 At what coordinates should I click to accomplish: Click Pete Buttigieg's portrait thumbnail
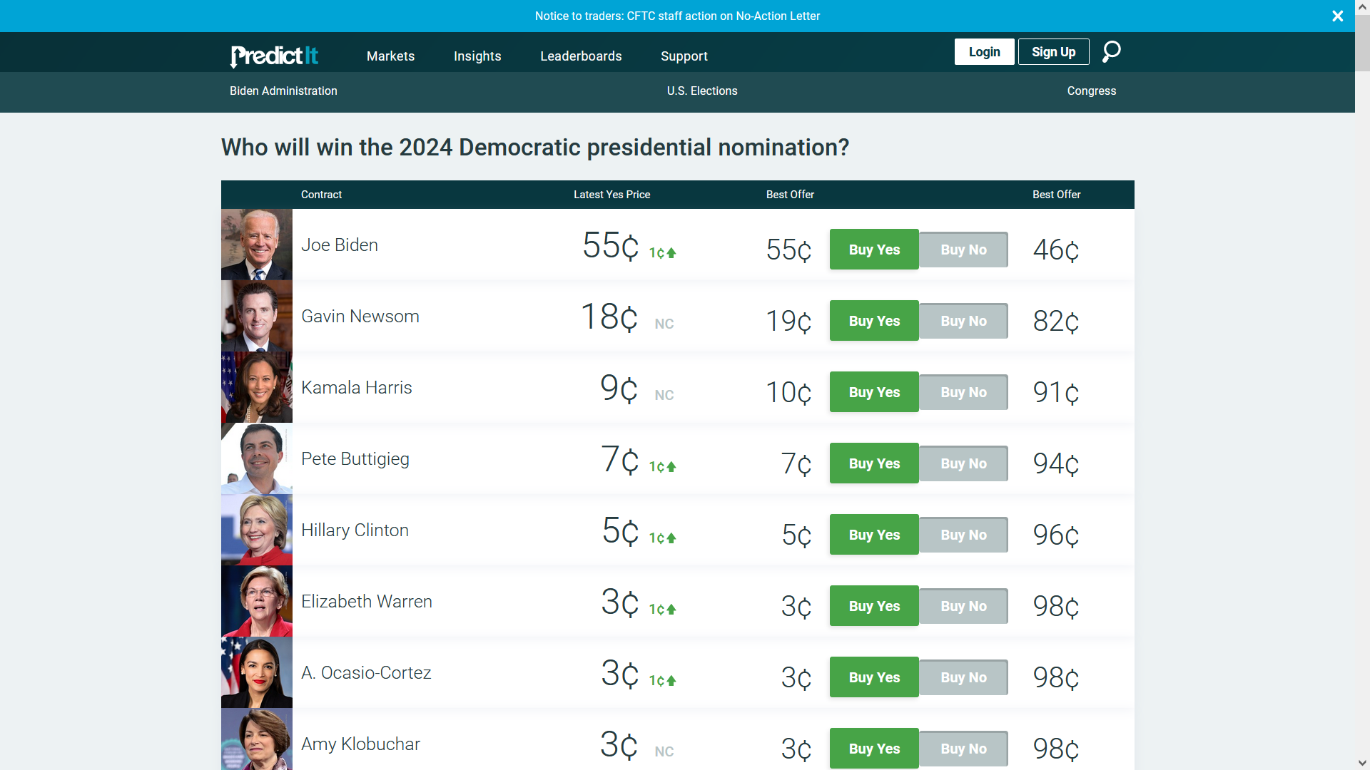click(257, 458)
